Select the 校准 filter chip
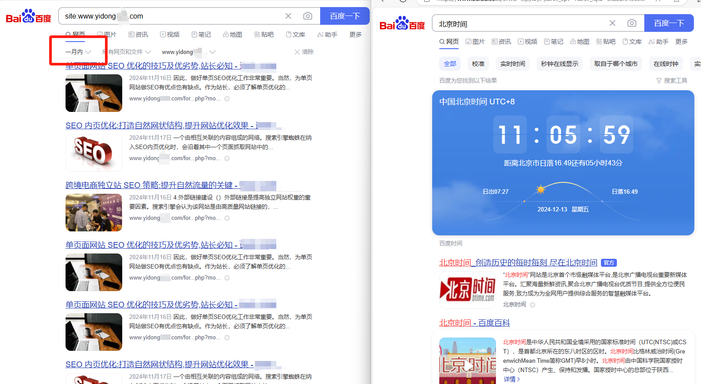701x384 pixels. (x=478, y=64)
